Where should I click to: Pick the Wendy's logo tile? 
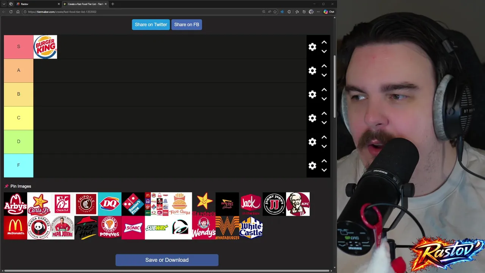click(203, 227)
